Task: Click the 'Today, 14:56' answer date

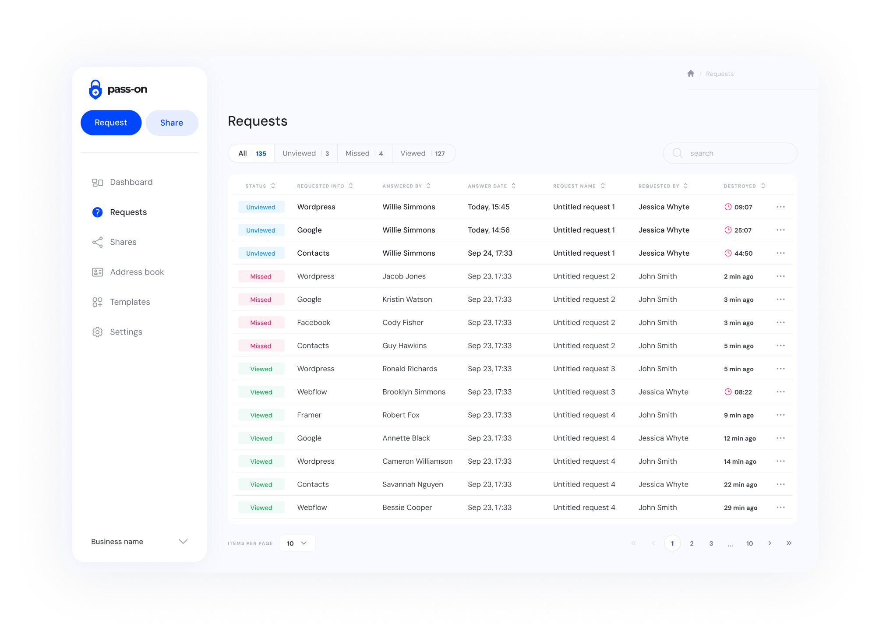Action: [x=488, y=230]
